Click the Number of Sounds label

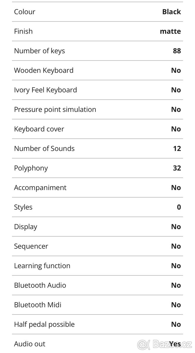(x=44, y=149)
